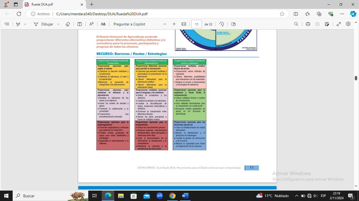Add this page to favorites
The width and height of the screenshot is (359, 201).
click(282, 14)
